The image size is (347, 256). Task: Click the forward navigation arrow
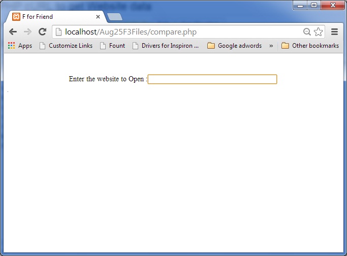point(27,32)
